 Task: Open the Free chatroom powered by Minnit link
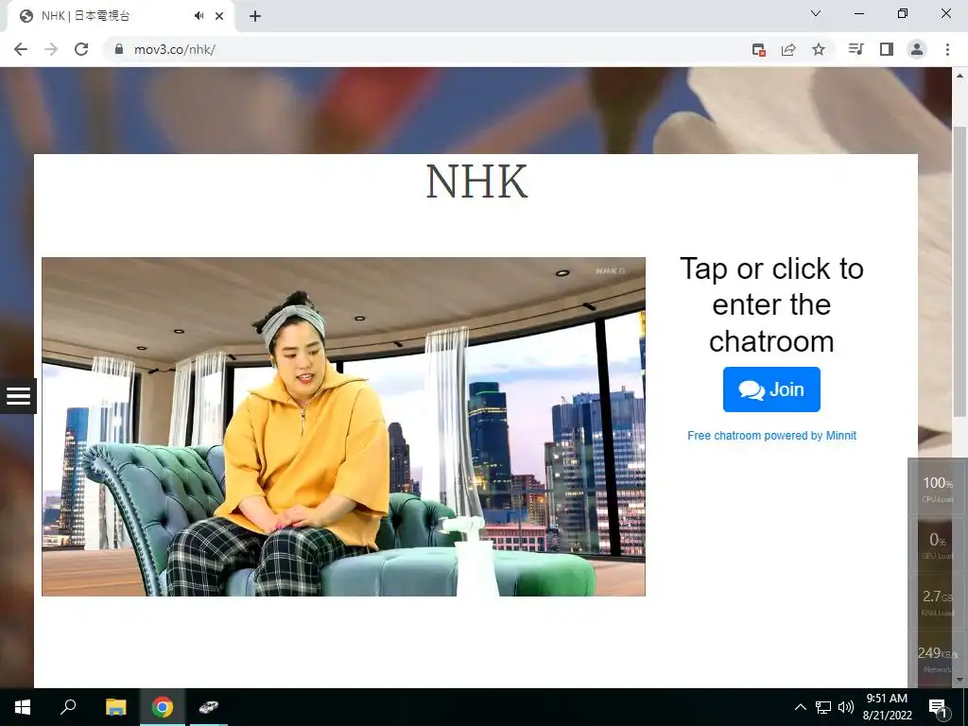[771, 435]
